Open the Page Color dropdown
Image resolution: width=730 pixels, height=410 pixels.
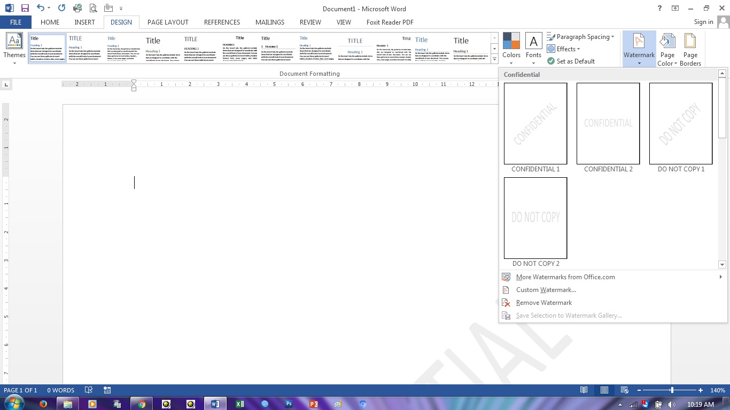tap(667, 49)
